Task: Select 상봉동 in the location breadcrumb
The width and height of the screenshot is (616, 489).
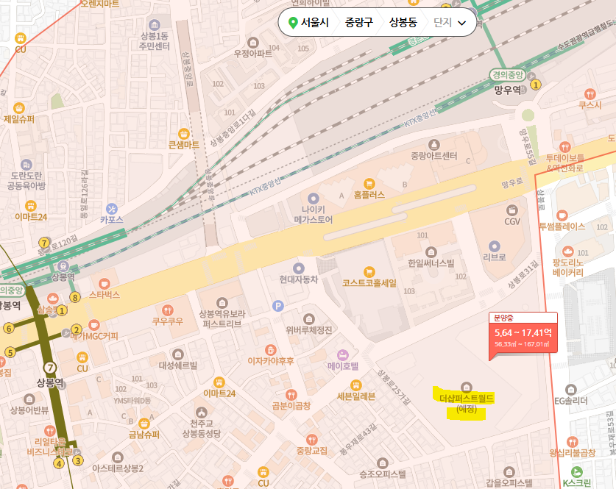Action: click(403, 22)
